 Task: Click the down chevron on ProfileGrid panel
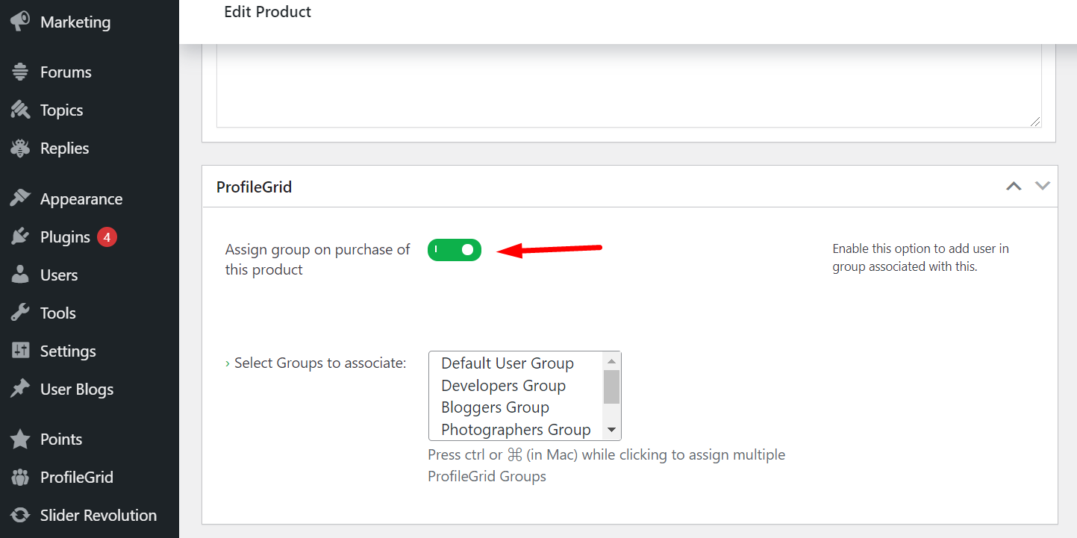click(1042, 187)
